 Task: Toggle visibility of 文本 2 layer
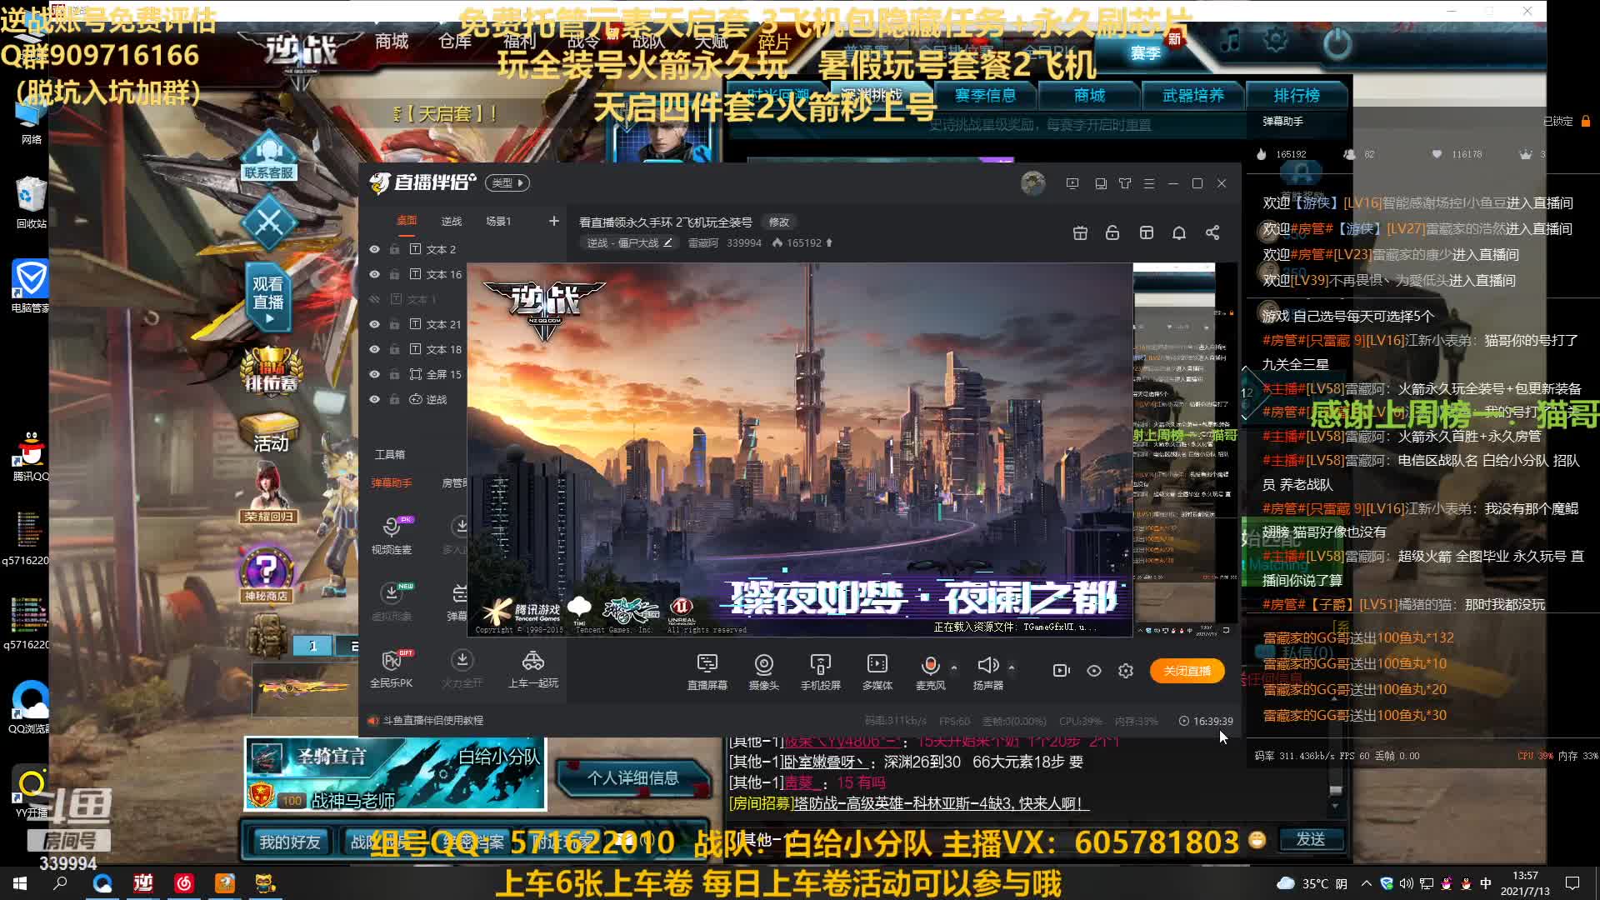(x=374, y=249)
